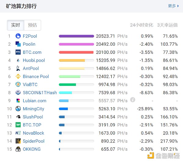The height and width of the screenshot is (162, 183).
Task: Click the green ViaBTC hashrate bar
Action: (67, 85)
